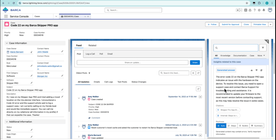Open the Salesforce setup gear icon
Image resolution: width=276 pixels, height=140 pixels.
[259, 10]
